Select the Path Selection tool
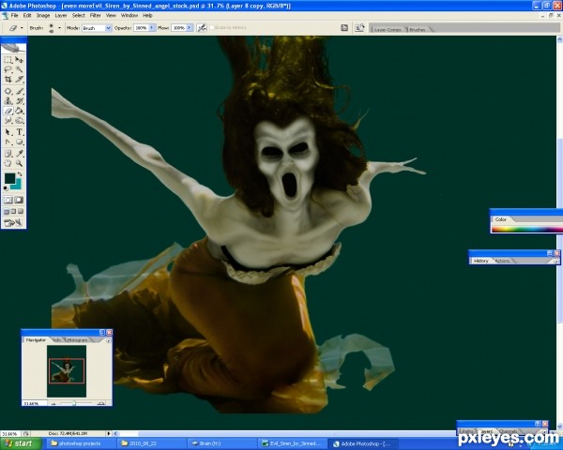Image resolution: width=563 pixels, height=450 pixels. click(8, 132)
